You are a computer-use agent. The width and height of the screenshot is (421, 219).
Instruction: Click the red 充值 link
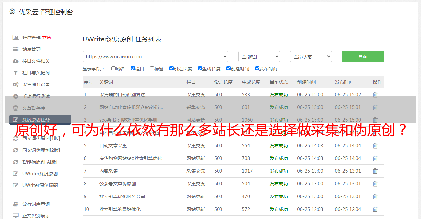tap(47, 38)
